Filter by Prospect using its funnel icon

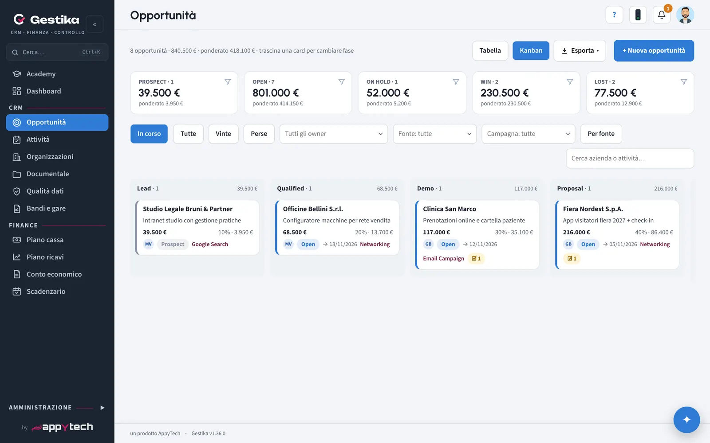click(228, 82)
